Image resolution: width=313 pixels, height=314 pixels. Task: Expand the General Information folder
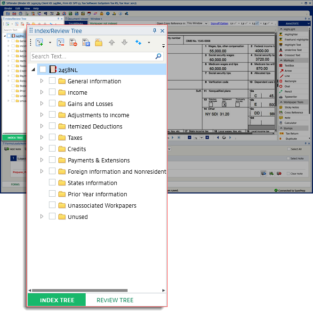coord(42,81)
